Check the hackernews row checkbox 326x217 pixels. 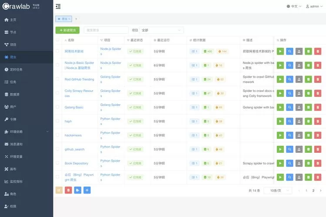point(57,135)
